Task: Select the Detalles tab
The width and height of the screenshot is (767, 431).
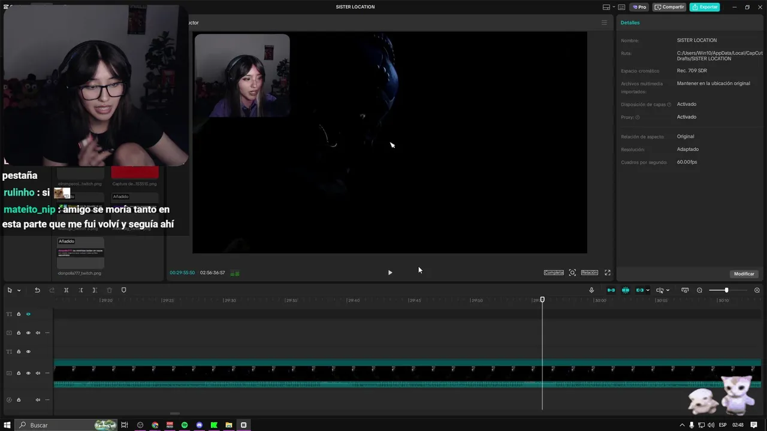Action: (630, 23)
